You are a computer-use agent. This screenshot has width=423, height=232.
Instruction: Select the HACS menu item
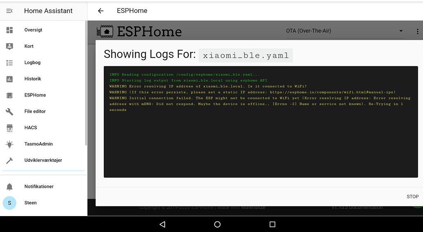43,128
